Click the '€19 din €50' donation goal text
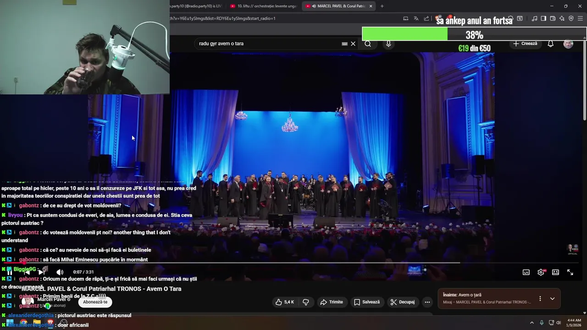The image size is (587, 330). coord(474,48)
